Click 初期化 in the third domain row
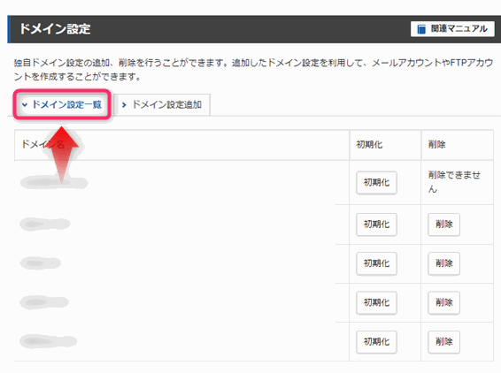501x373 pixels. pos(376,263)
